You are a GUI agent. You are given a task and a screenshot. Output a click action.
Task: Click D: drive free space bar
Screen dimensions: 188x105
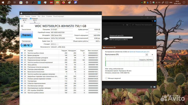[121, 38]
